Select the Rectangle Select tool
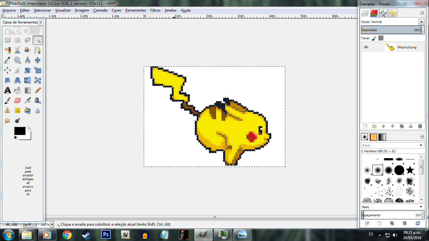The width and height of the screenshot is (429, 241). (8, 40)
